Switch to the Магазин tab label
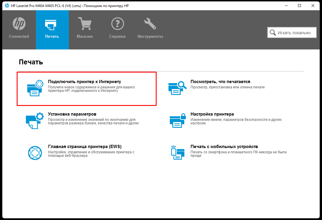The width and height of the screenshot is (322, 220). 85,36
